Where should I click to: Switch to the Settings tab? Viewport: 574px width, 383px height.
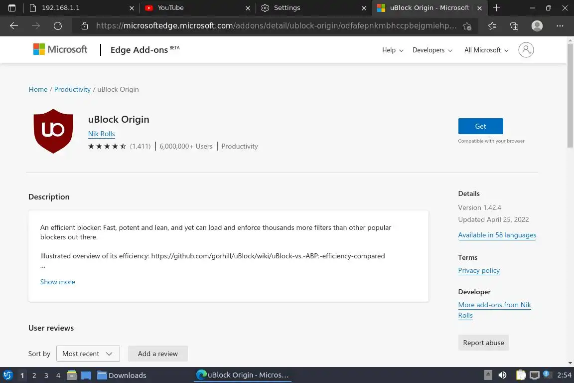point(314,7)
